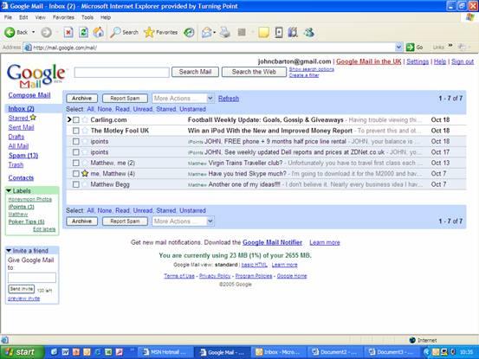The height and width of the screenshot is (359, 479).
Task: Open the Compose Mail link
Action: point(29,95)
